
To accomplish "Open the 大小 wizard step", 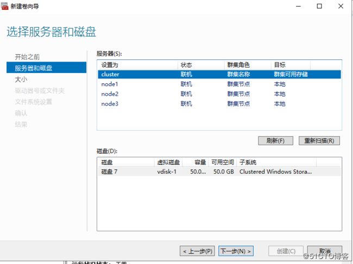I will click(21, 79).
